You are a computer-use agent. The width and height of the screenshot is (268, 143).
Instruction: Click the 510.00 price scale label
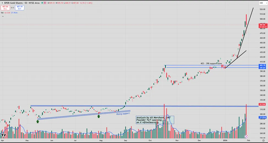pyautogui.click(x=262, y=14)
